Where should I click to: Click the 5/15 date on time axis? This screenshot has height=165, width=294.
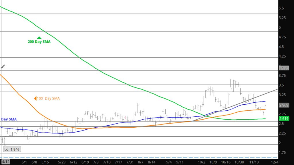point(45,162)
